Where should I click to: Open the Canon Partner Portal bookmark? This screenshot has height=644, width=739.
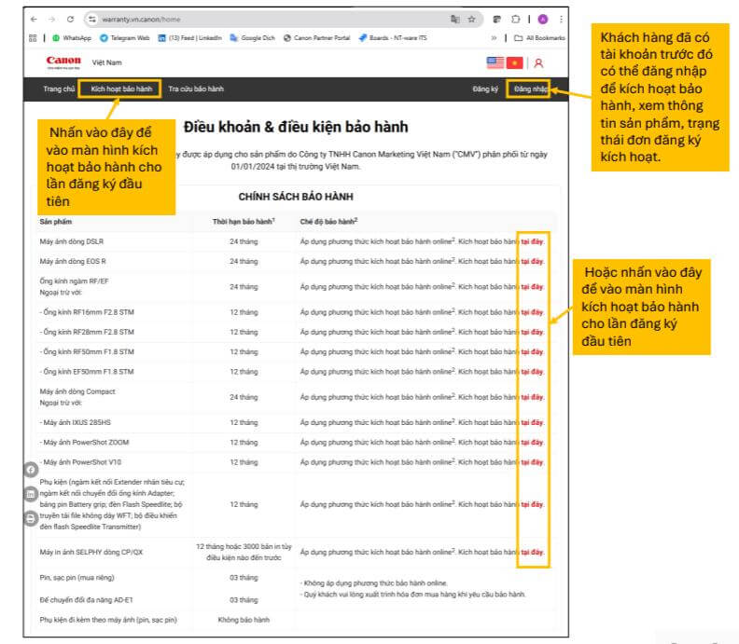[x=316, y=38]
